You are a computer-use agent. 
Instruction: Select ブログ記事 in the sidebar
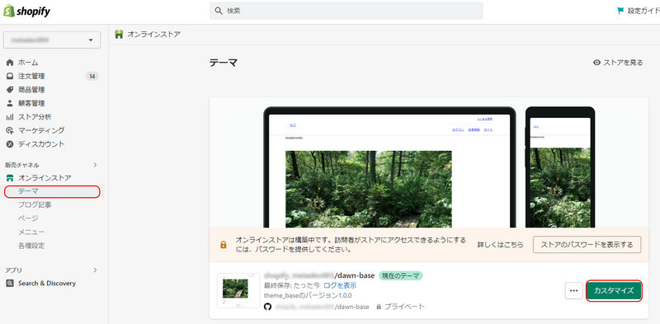pos(35,205)
